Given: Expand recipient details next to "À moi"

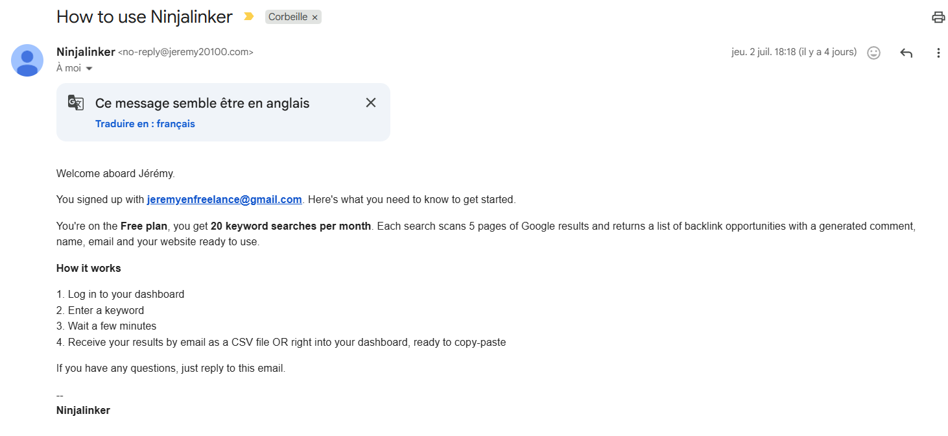Looking at the screenshot, I should point(89,69).
